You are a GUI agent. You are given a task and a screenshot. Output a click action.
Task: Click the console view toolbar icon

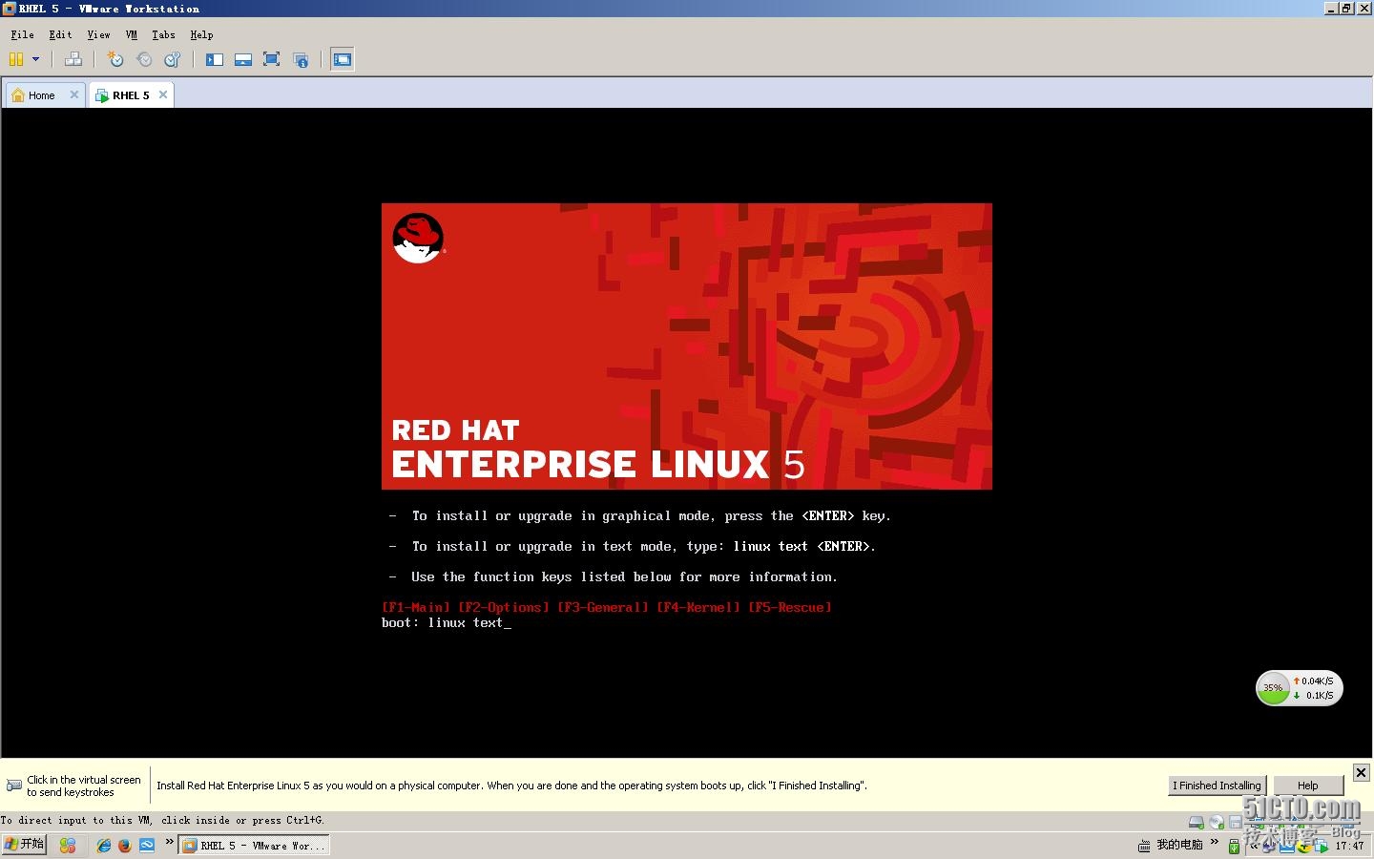point(343,59)
